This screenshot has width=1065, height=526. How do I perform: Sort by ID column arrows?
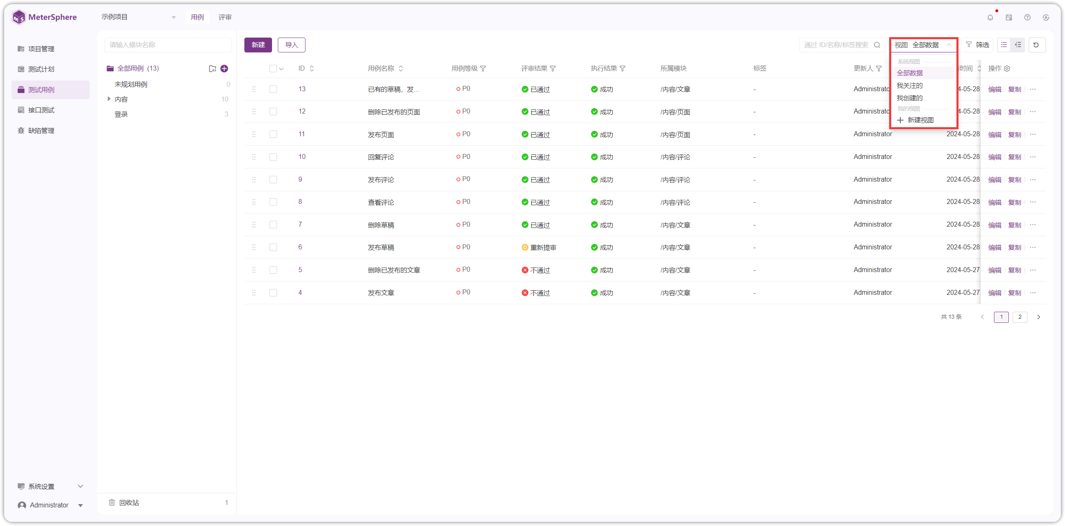pyautogui.click(x=312, y=69)
